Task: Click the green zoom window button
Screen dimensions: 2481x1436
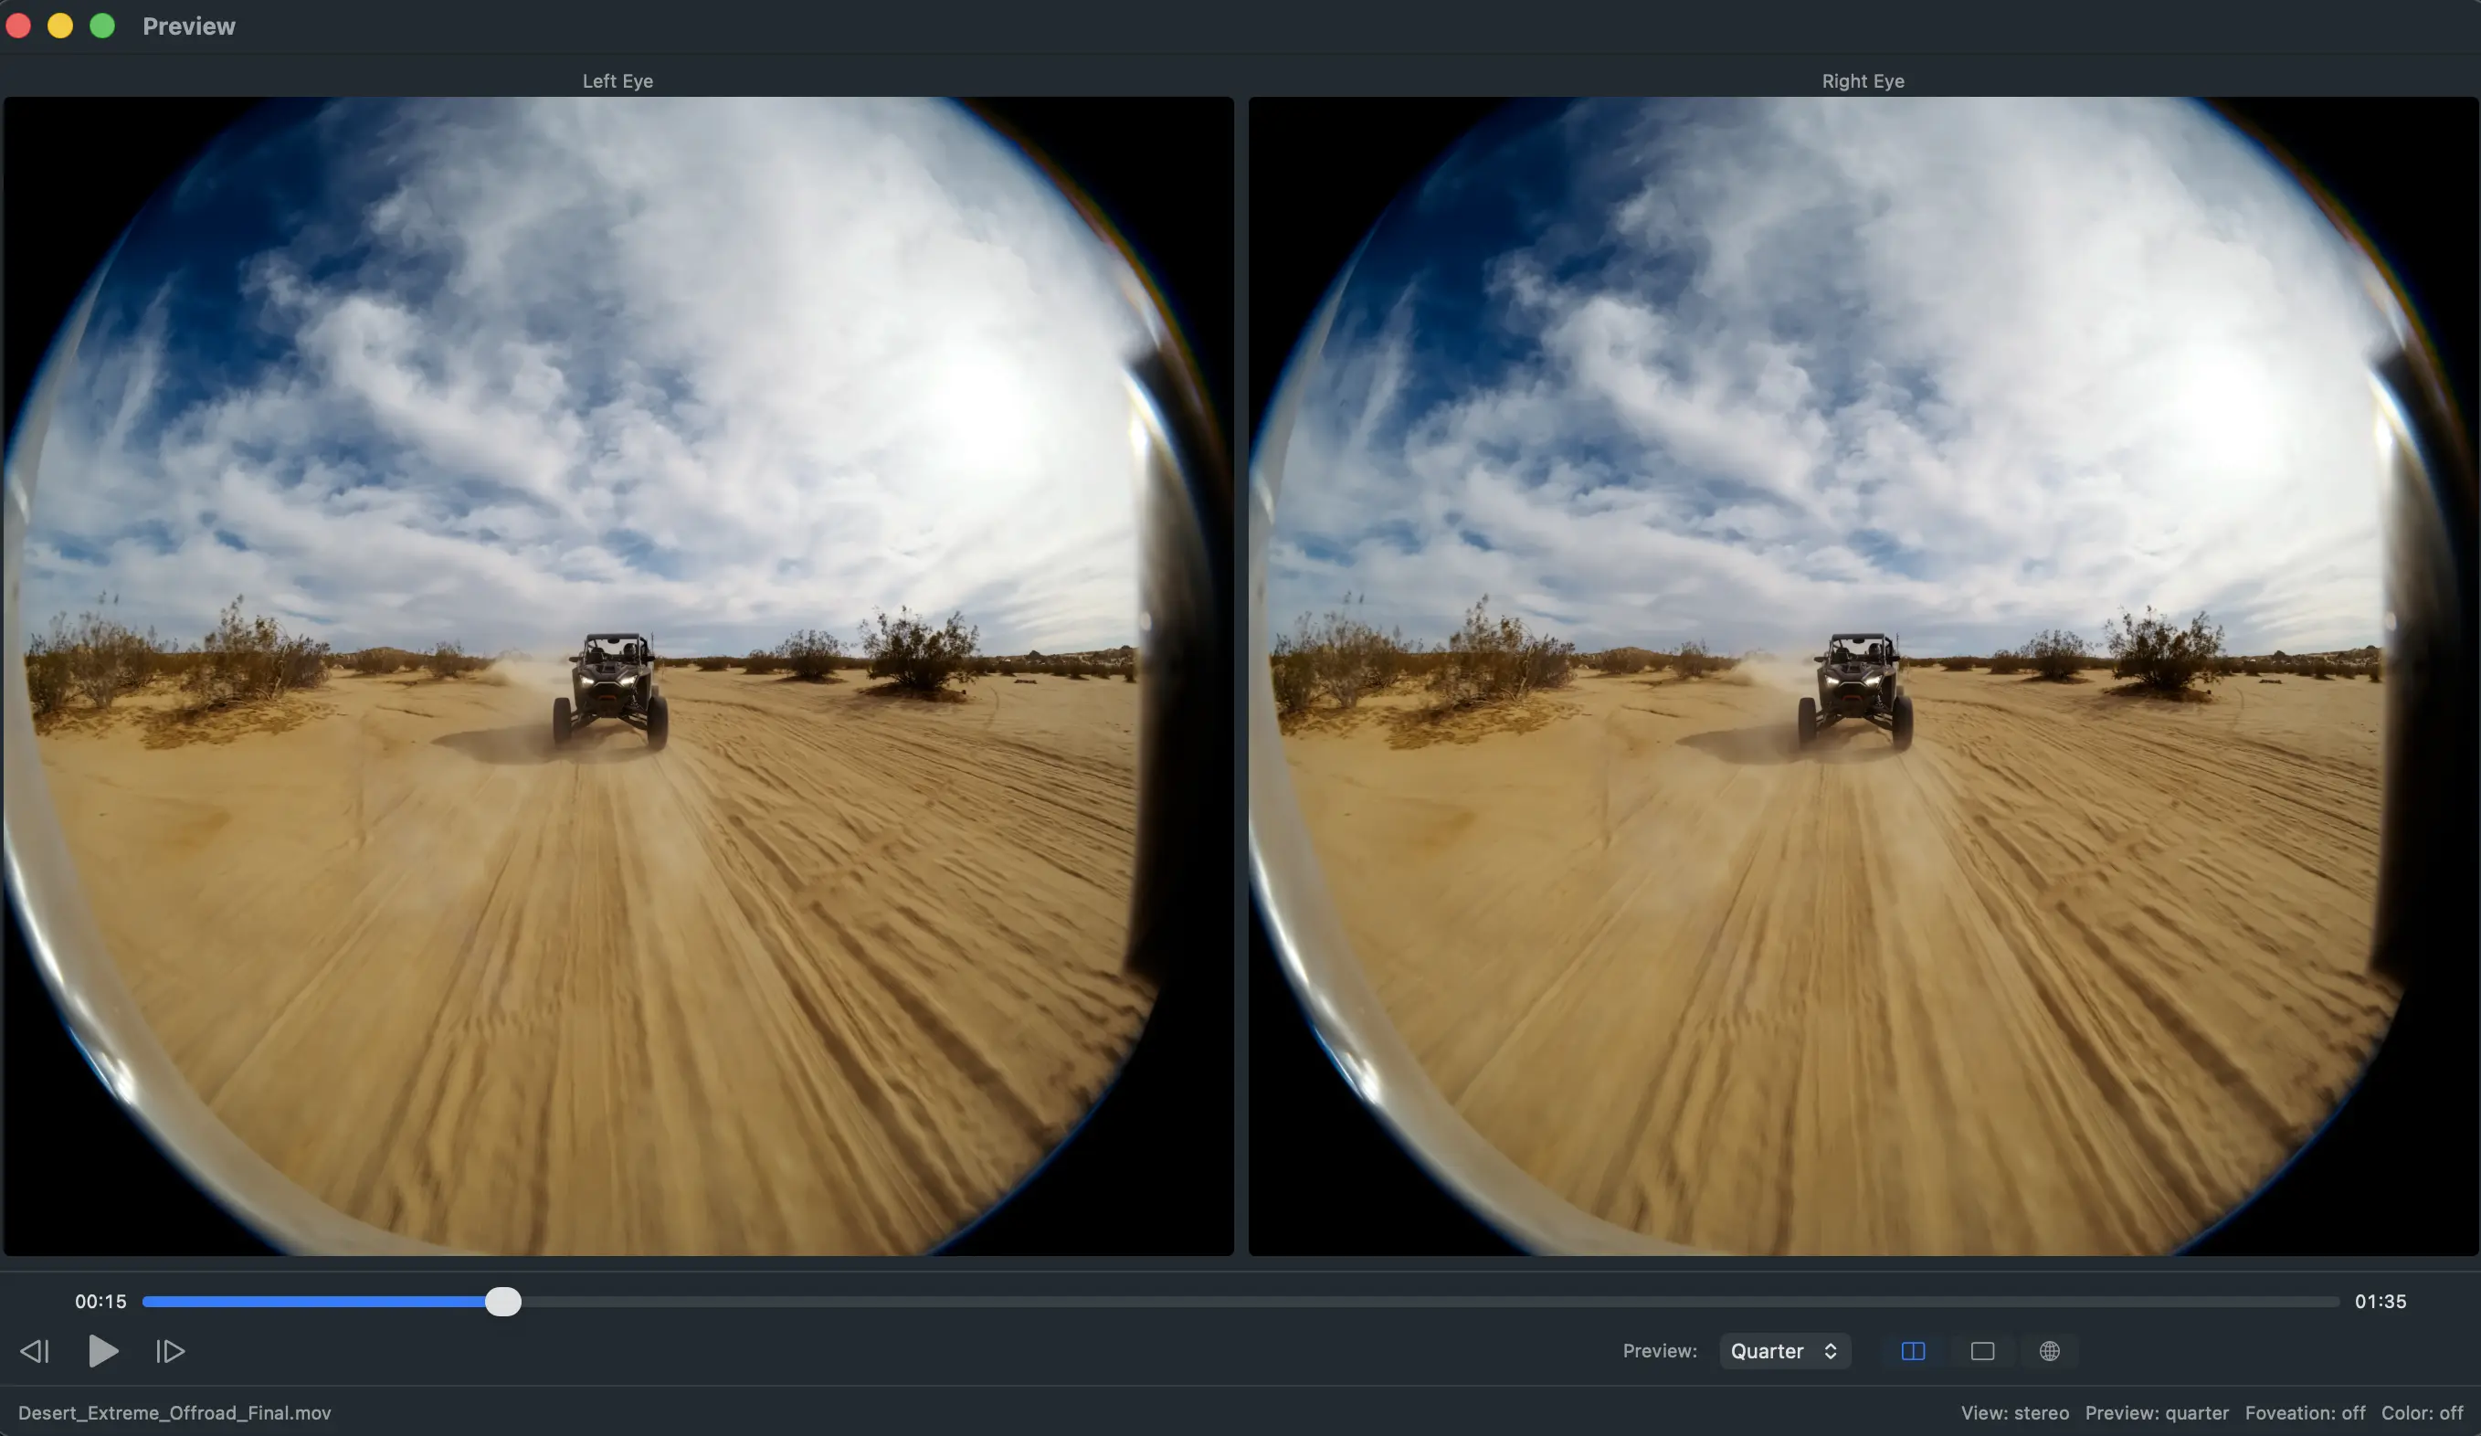Action: pyautogui.click(x=102, y=26)
